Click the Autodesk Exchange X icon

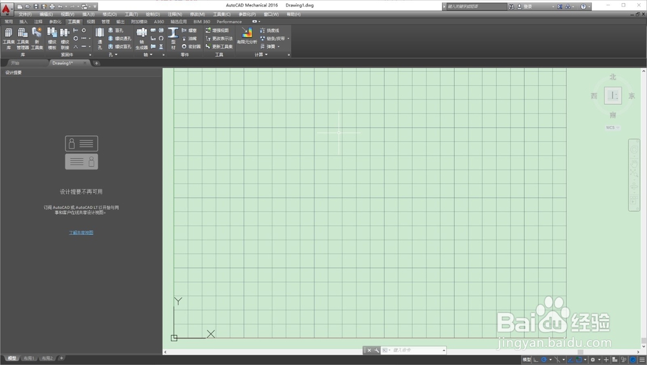[560, 6]
